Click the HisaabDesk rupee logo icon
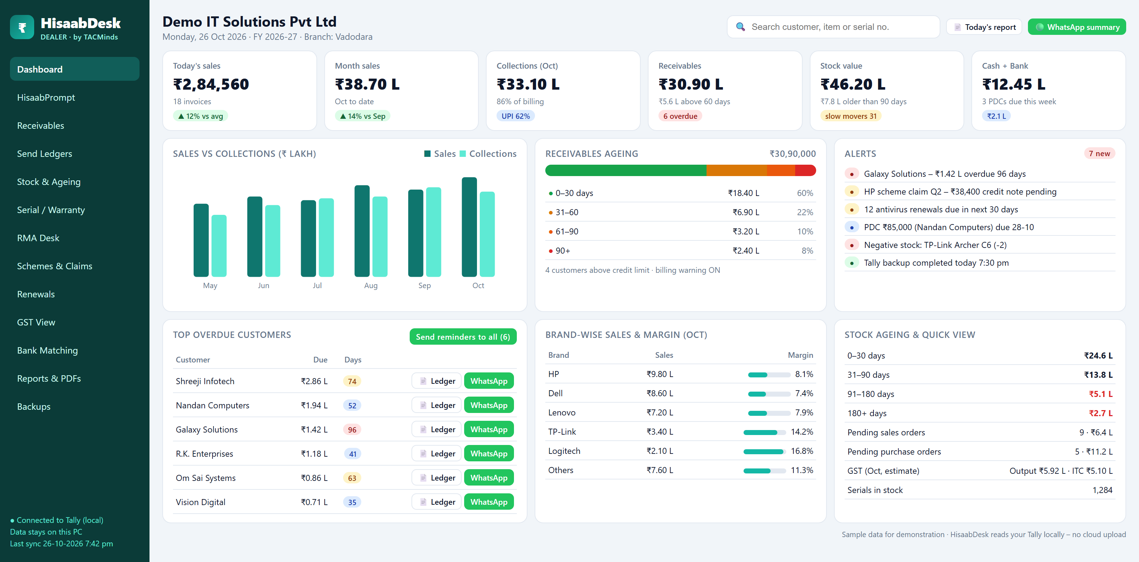The image size is (1139, 562). tap(22, 27)
